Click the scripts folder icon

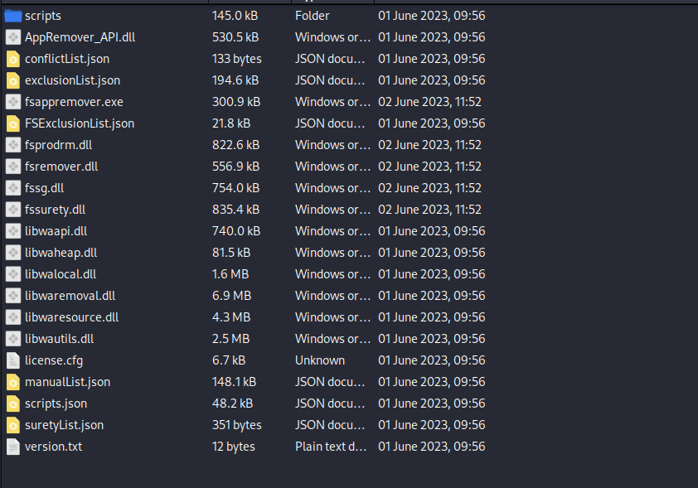(x=12, y=16)
